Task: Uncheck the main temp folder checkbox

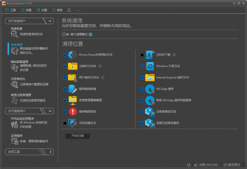Action: (x=65, y=66)
